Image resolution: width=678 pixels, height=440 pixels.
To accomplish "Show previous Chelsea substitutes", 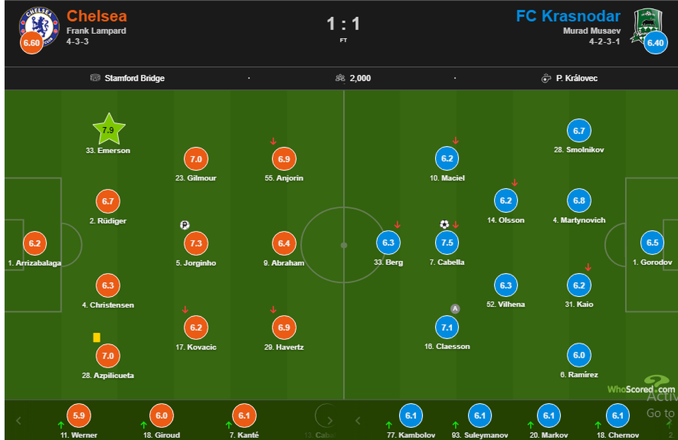I will (18, 420).
